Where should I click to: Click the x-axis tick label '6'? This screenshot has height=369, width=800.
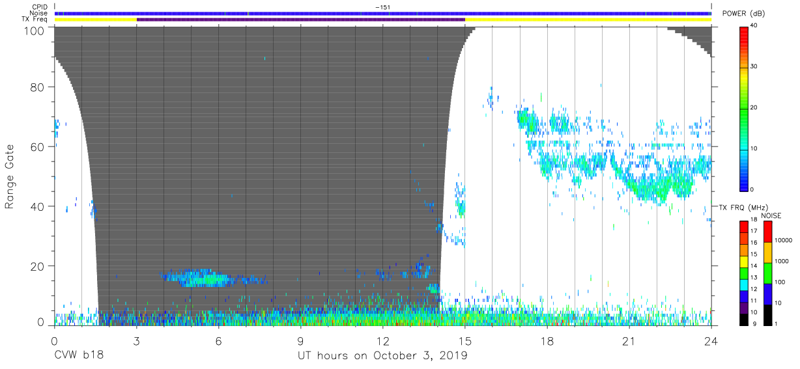click(218, 341)
